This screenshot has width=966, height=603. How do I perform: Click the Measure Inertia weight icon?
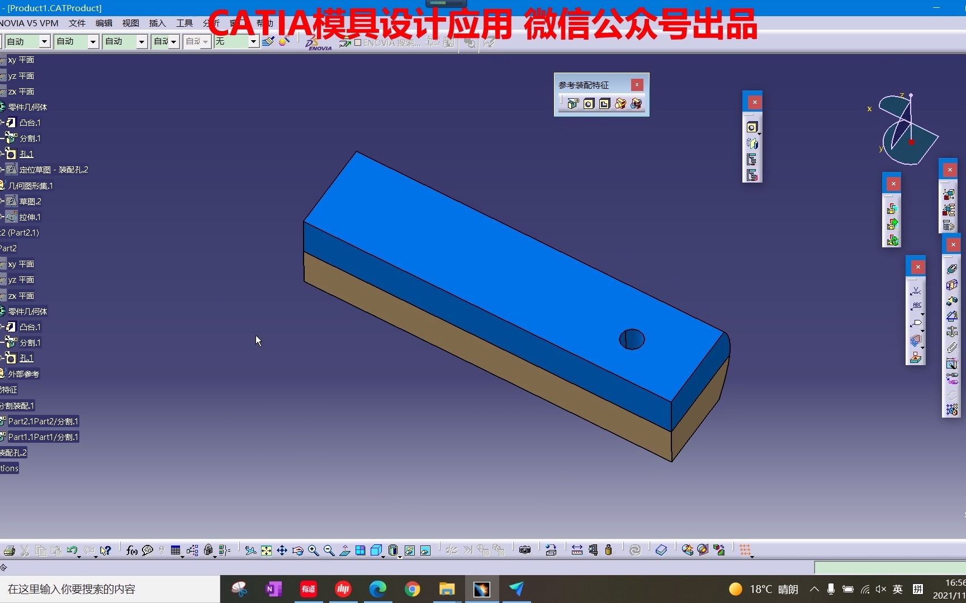pyautogui.click(x=608, y=551)
